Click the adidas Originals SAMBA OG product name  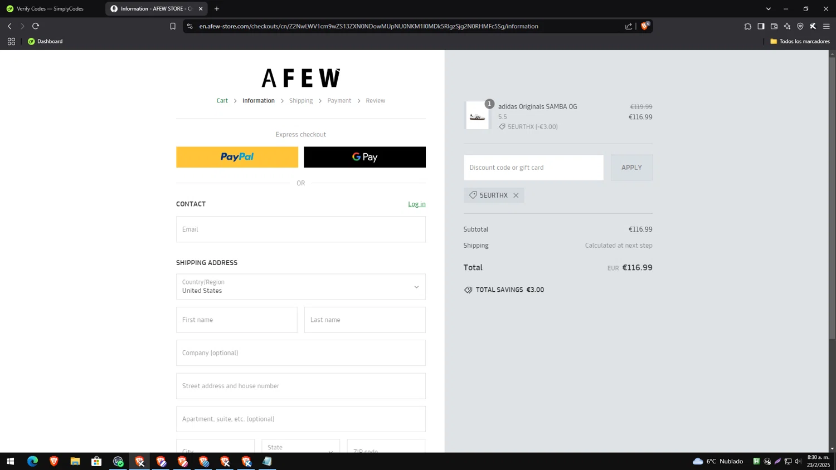pyautogui.click(x=538, y=106)
